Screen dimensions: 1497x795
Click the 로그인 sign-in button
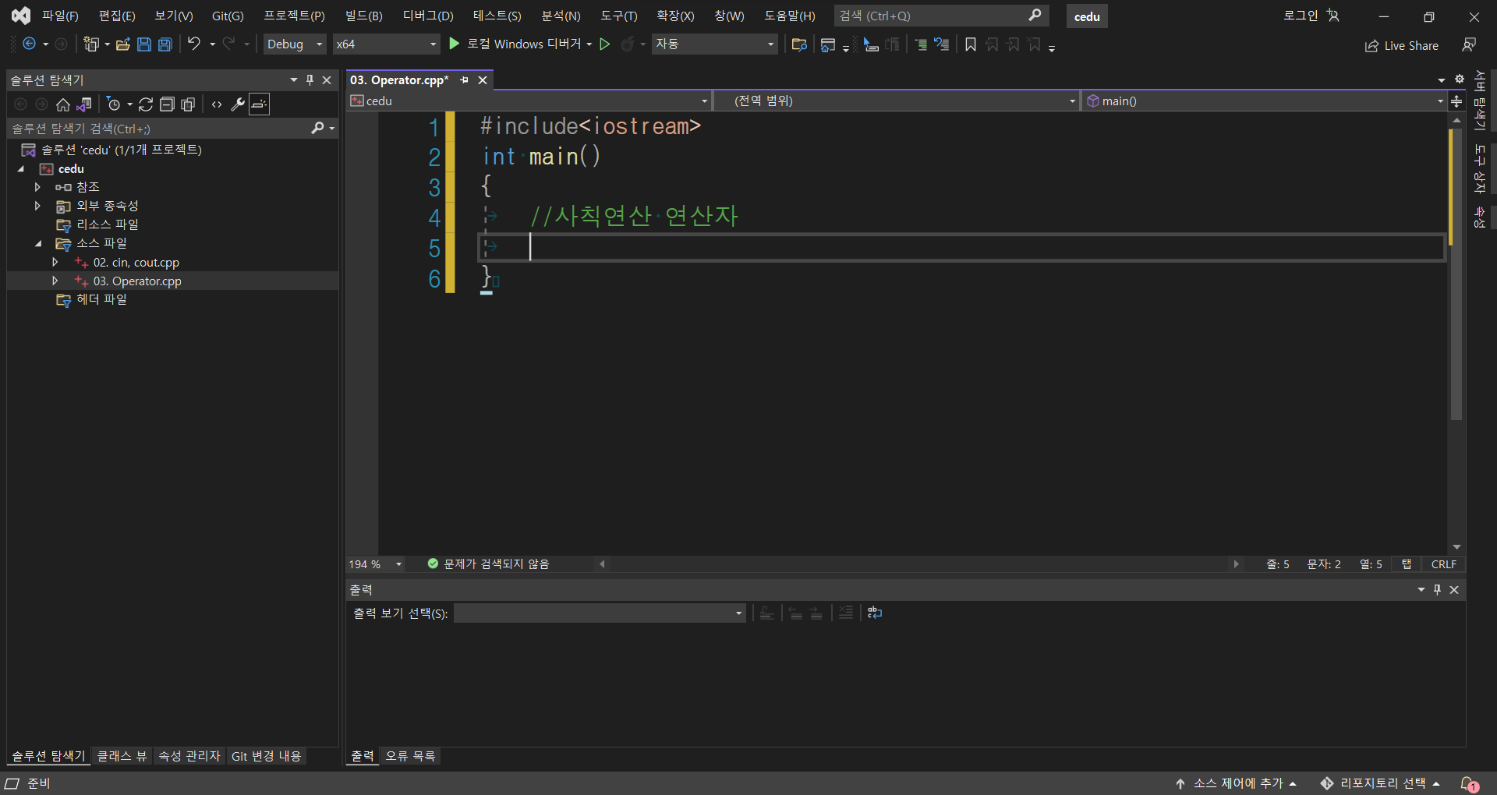(1311, 16)
